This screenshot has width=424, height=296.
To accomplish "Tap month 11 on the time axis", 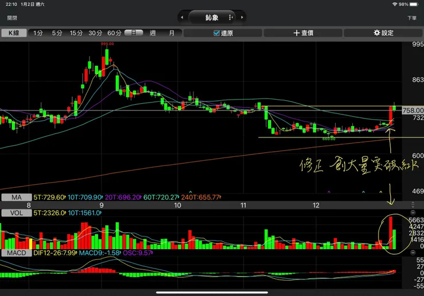I will click(244, 205).
